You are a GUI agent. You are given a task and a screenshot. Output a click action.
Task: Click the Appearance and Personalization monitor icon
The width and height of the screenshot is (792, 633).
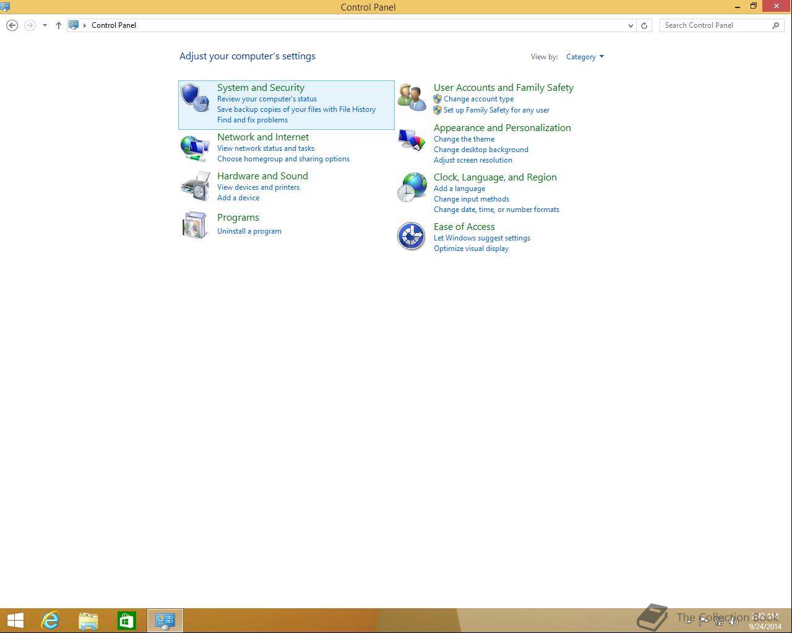pyautogui.click(x=411, y=140)
